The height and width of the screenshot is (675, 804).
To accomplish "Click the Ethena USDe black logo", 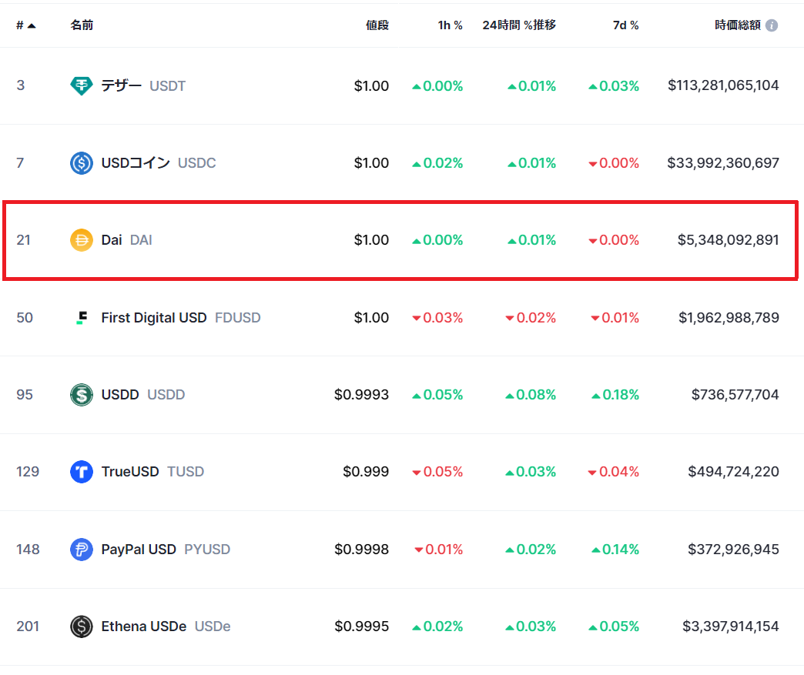I will 81,627.
